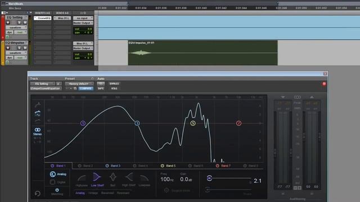The image size is (360, 202).
Task: Click the third curve icon in EQ sidebar
Action: 38,121
